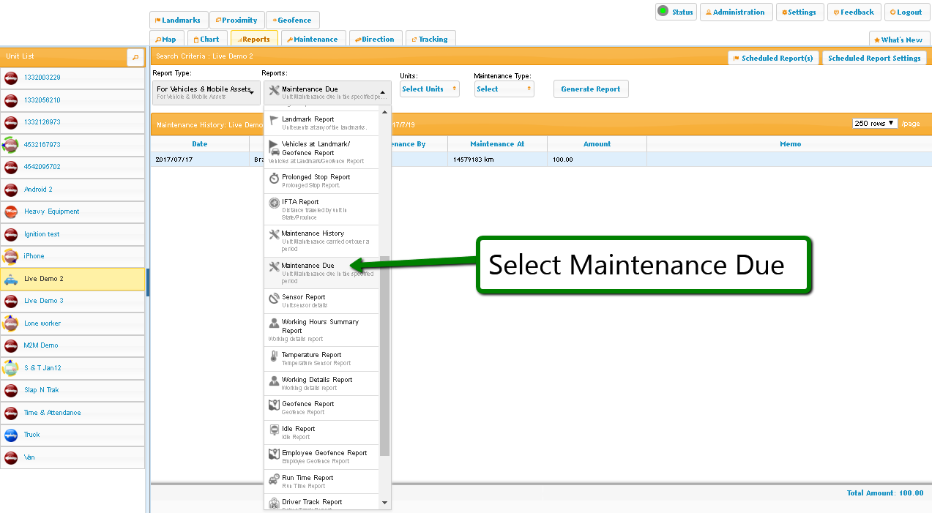
Task: Change the 250 rows per page selector
Action: pos(875,124)
